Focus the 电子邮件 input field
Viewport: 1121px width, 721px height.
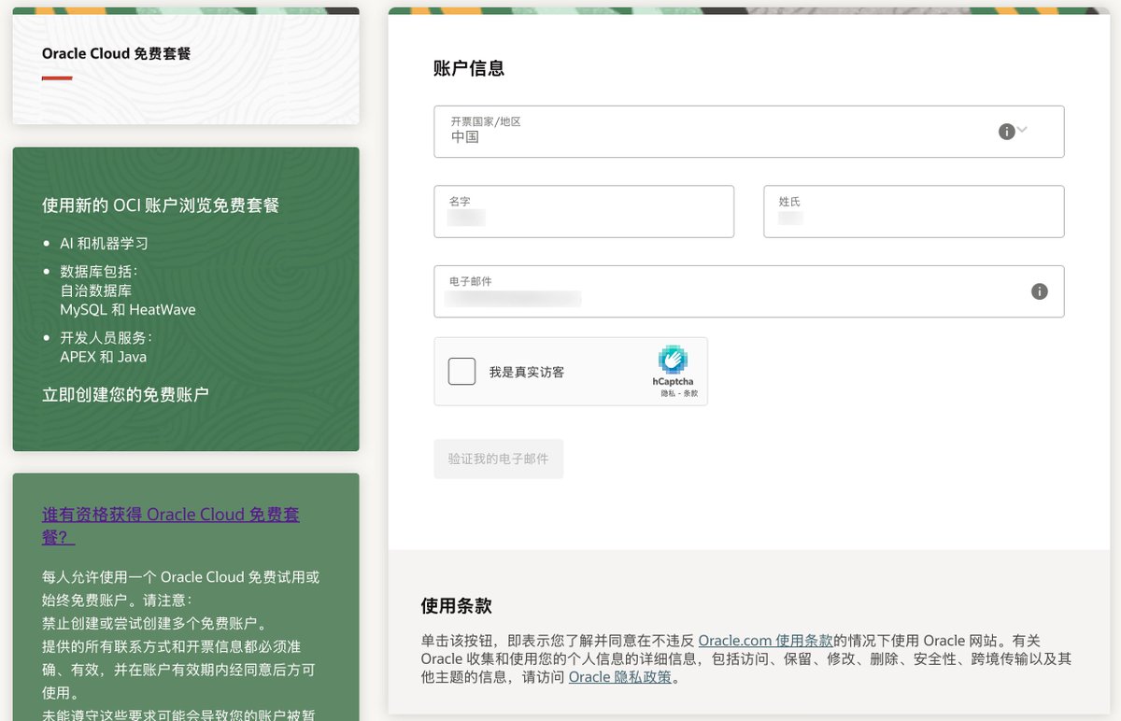pos(748,291)
